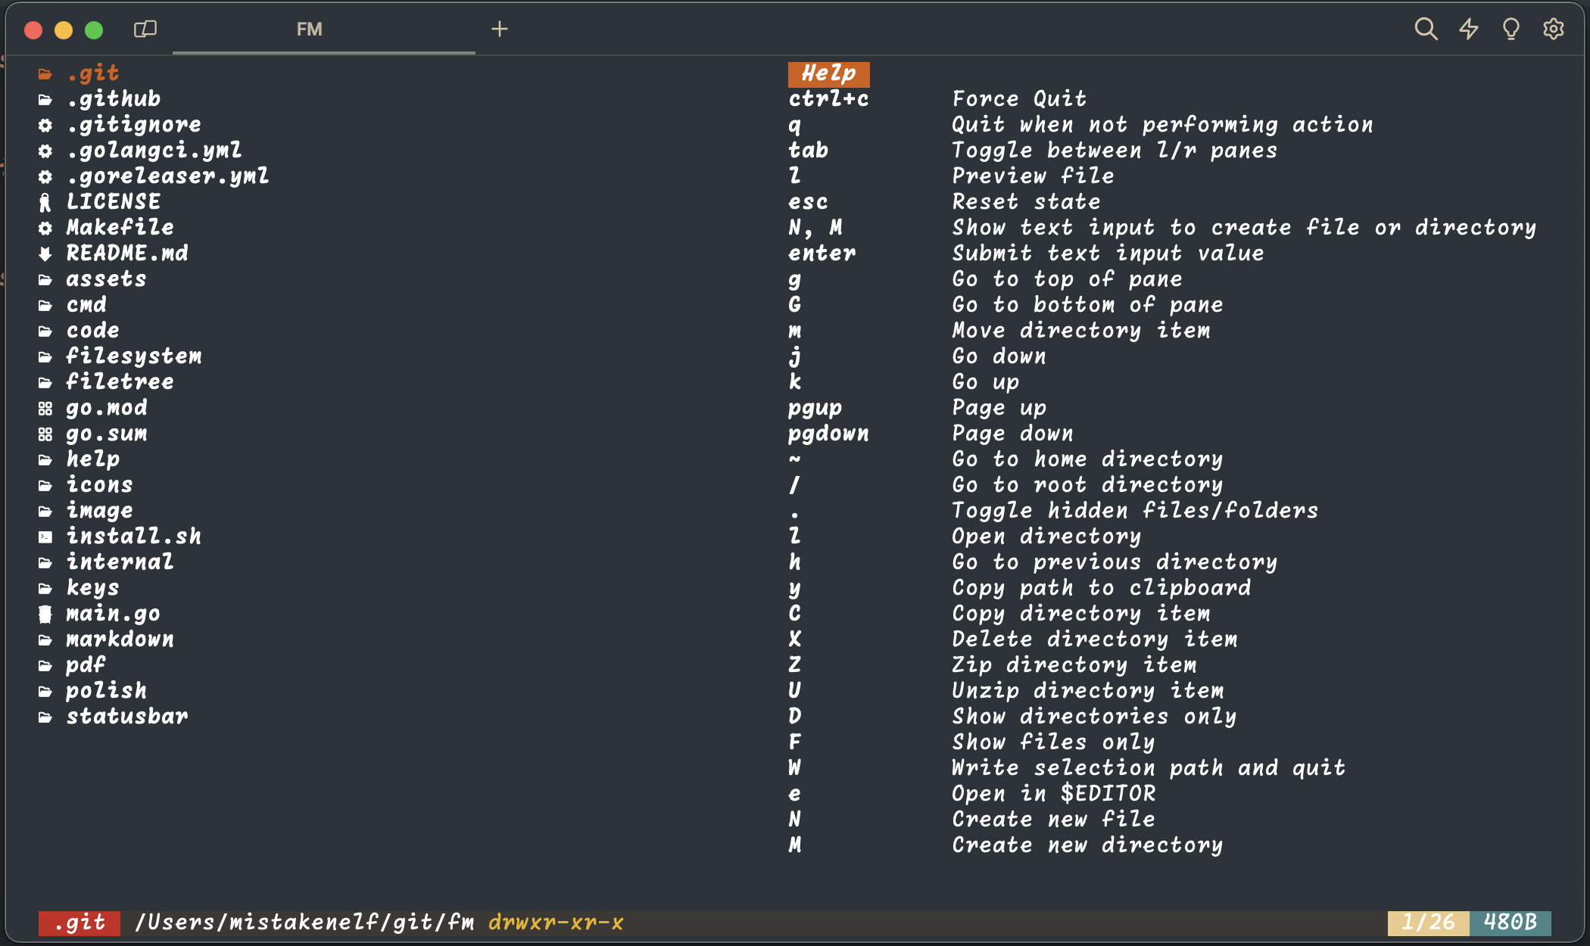This screenshot has width=1590, height=946.
Task: Click the terminal icon beside install.sh
Action: 45,537
